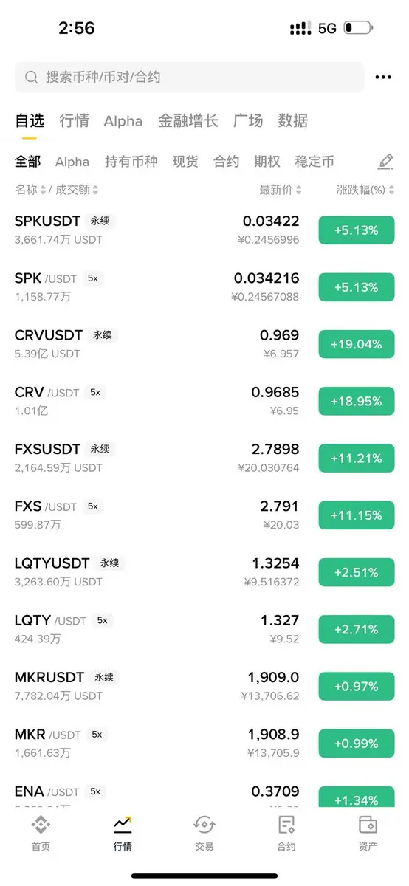Toggle FXS +11.15% change badge
Image resolution: width=409 pixels, height=886 pixels.
coord(357,515)
